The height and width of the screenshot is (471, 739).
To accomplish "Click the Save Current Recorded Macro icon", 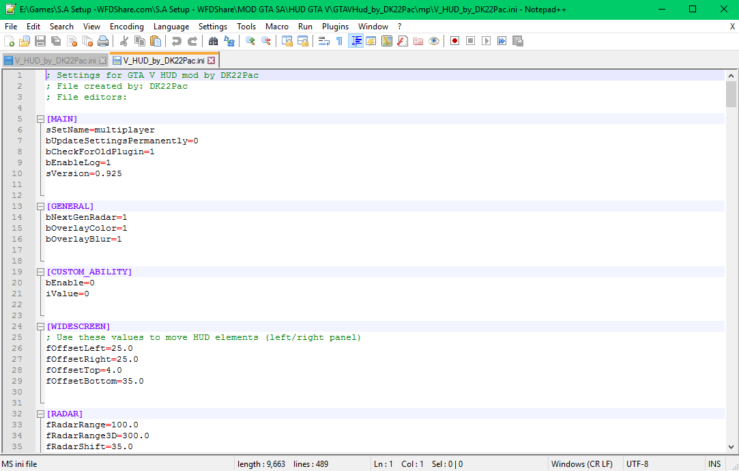I will 518,41.
